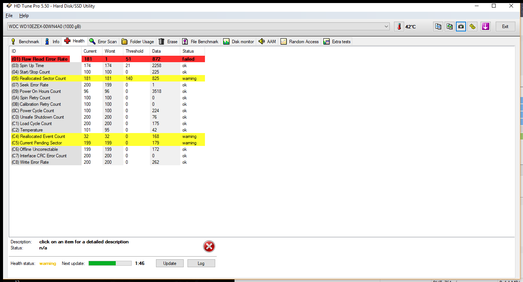Click the Next update progress bar
523x282 pixels.
point(110,263)
